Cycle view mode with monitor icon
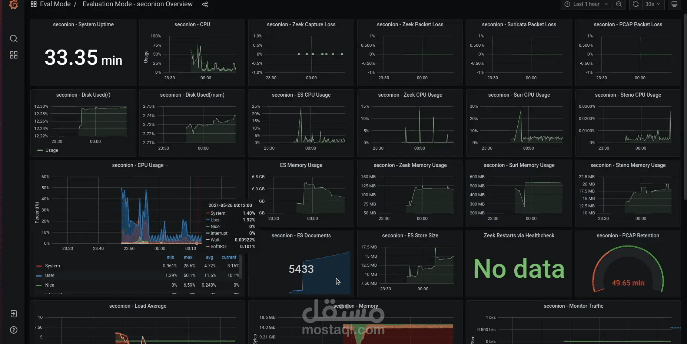Image resolution: width=687 pixels, height=344 pixels. (674, 4)
